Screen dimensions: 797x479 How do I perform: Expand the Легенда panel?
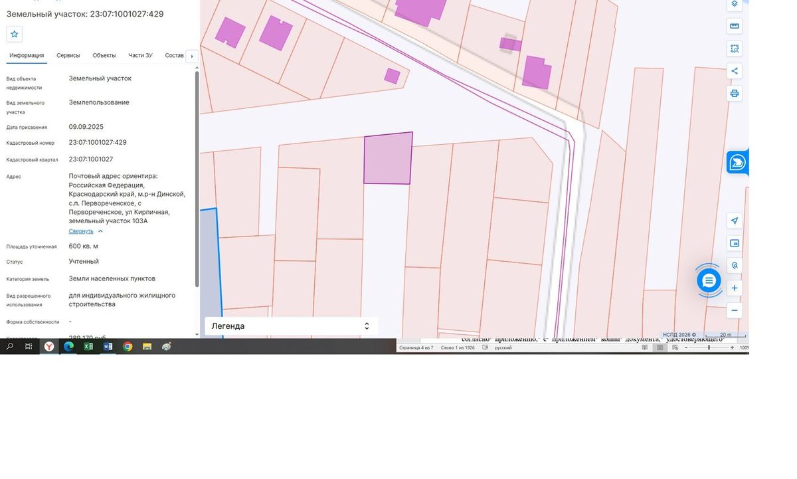[x=367, y=326]
